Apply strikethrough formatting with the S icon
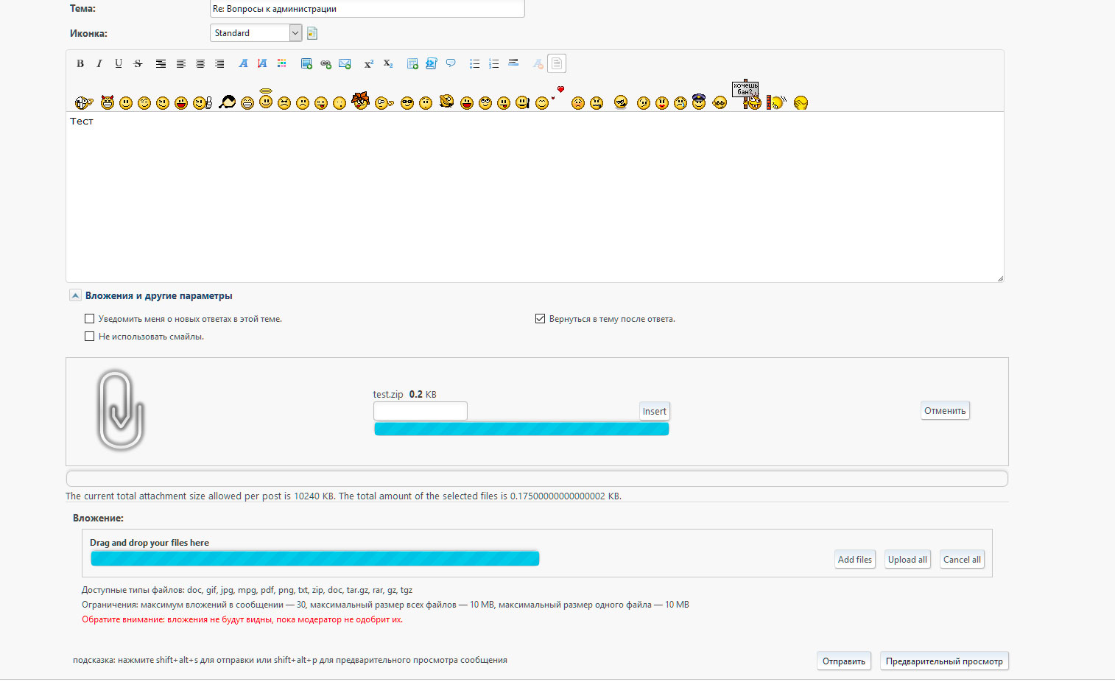Image resolution: width=1115 pixels, height=682 pixels. click(138, 64)
